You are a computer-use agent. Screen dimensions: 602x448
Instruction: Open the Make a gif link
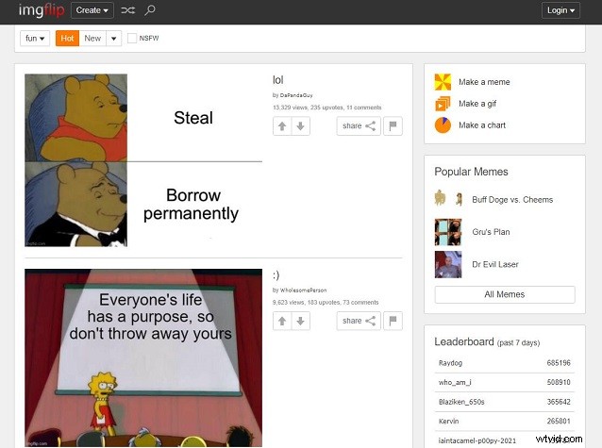(x=477, y=104)
